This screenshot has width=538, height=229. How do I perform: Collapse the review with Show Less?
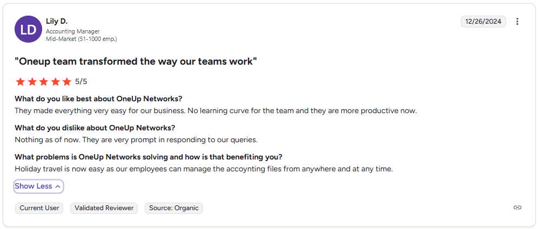tap(38, 186)
